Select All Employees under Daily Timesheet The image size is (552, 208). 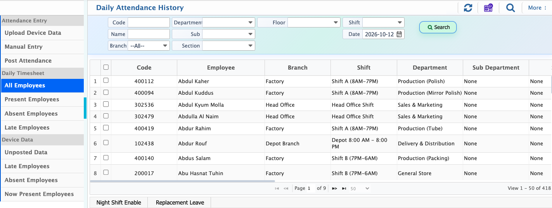tap(42, 85)
